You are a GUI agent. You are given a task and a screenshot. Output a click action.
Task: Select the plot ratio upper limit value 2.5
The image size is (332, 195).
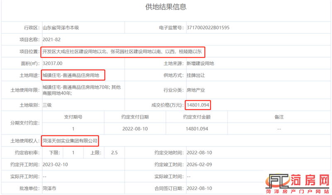click(x=115, y=152)
